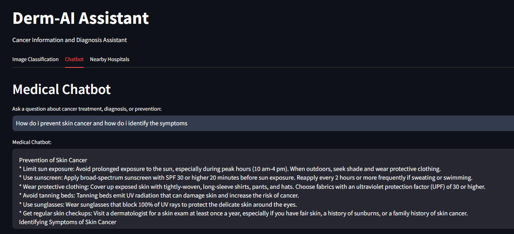
Task: Switch to the Image Classification tab
Action: pos(35,59)
